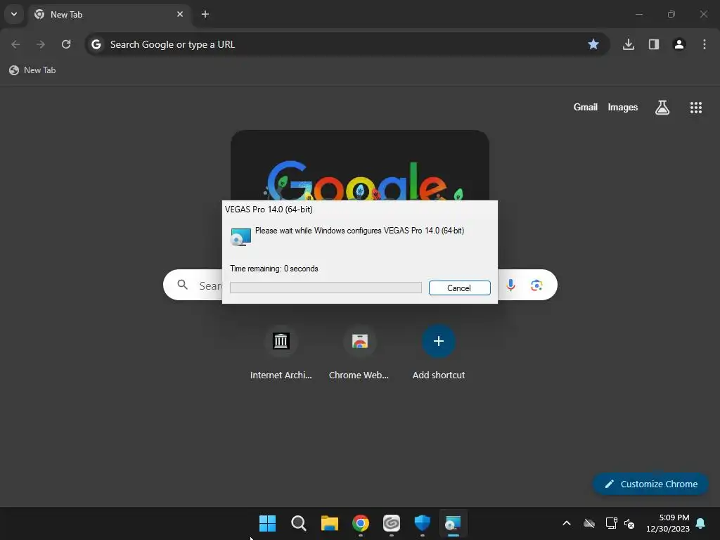Open the tab search dropdown arrow
Image resolution: width=720 pixels, height=540 pixels.
pyautogui.click(x=14, y=14)
